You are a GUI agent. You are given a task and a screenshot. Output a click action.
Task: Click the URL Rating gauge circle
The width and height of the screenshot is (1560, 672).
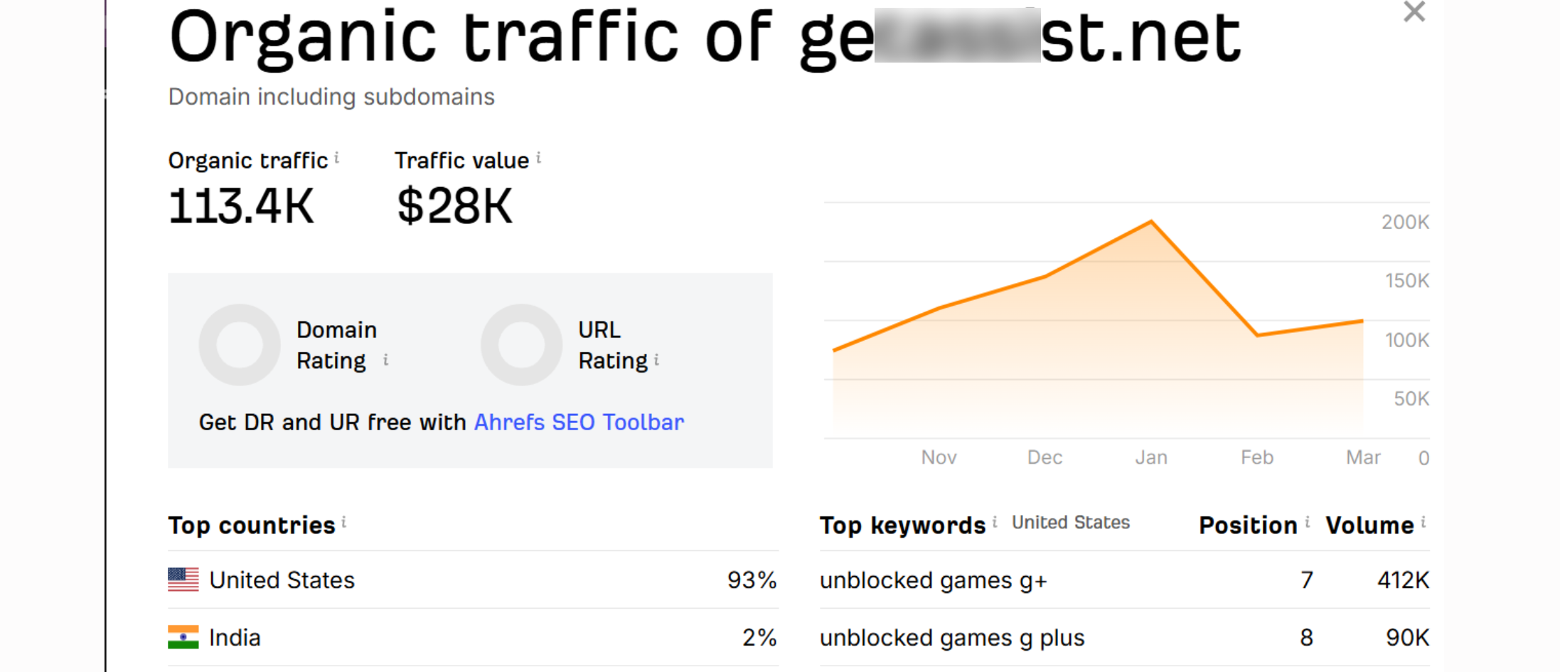coord(521,345)
